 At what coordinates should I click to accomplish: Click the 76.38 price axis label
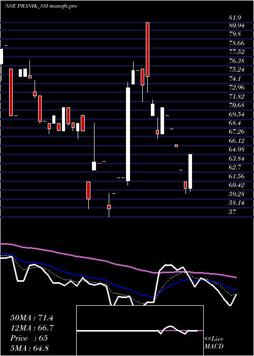click(x=237, y=61)
